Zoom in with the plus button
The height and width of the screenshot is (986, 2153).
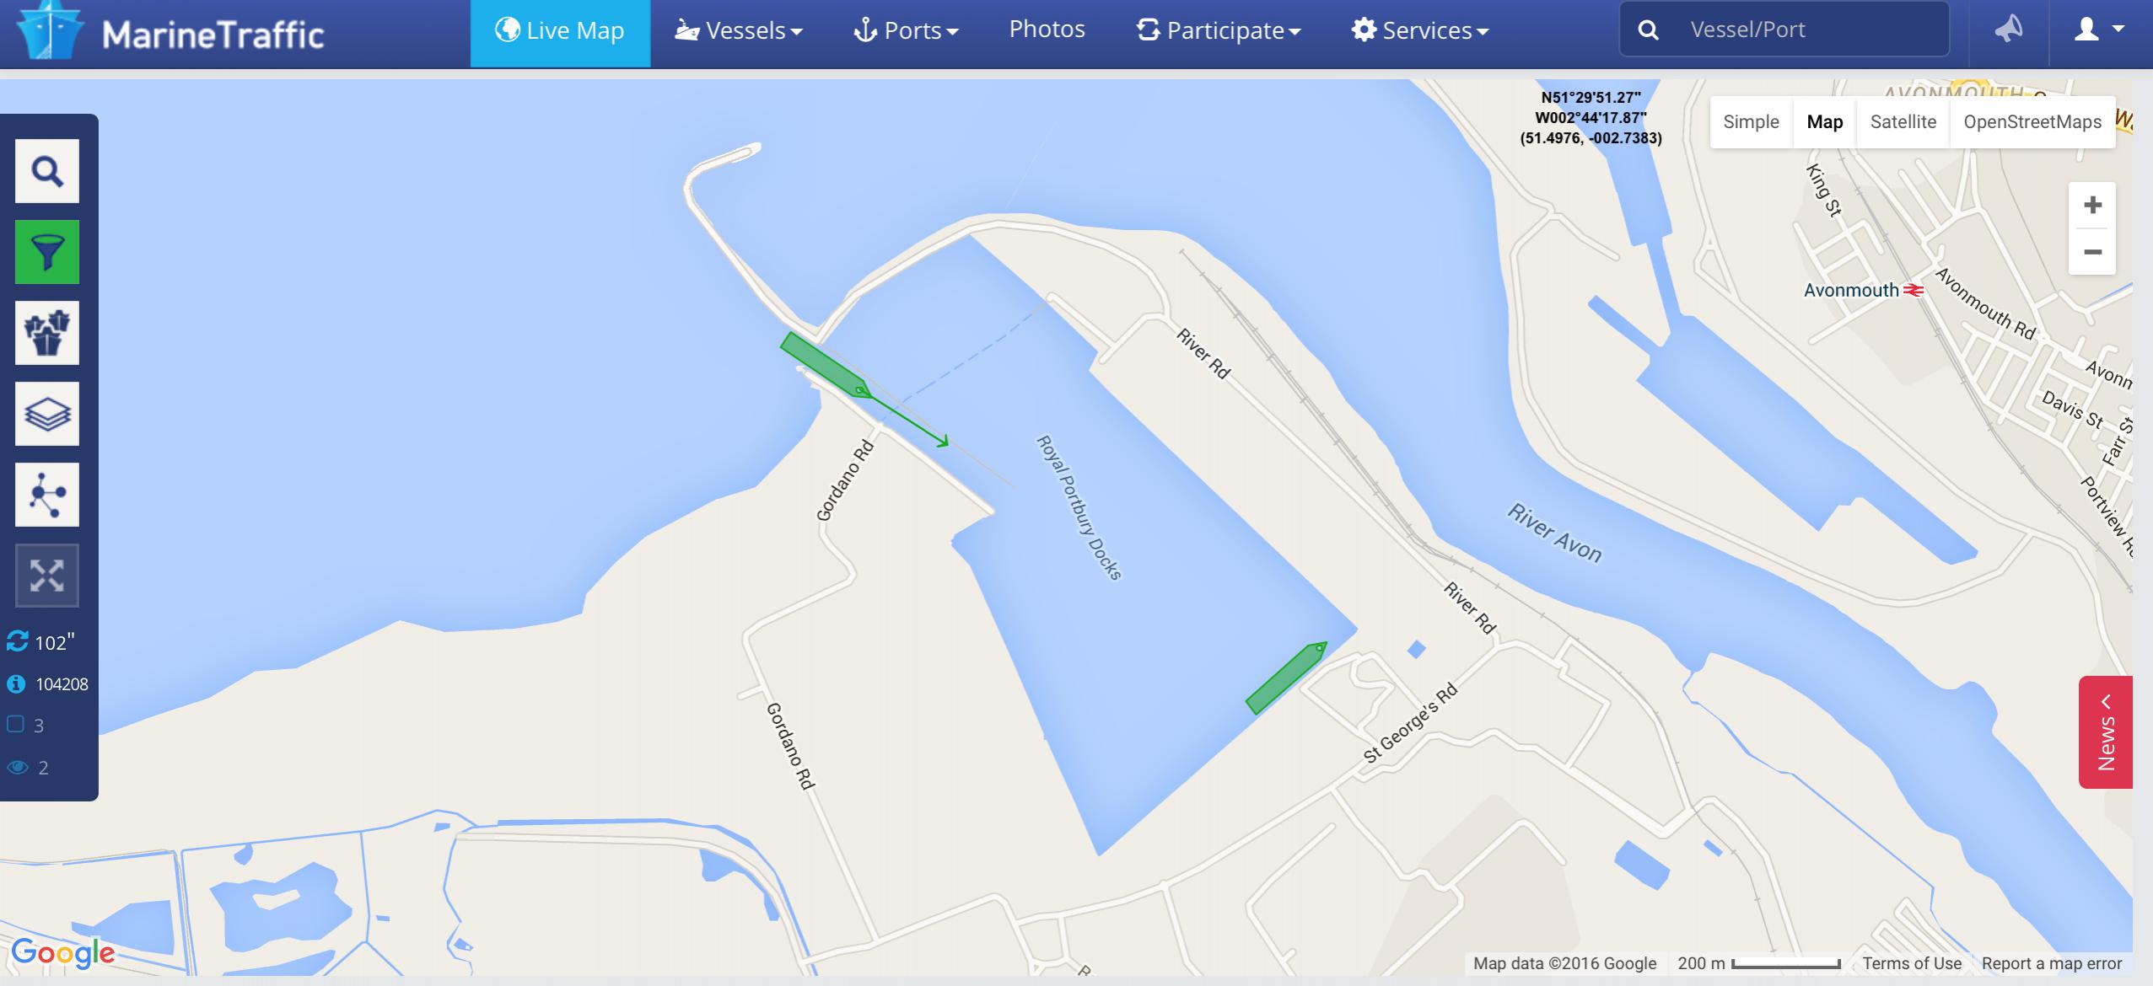tap(2092, 205)
